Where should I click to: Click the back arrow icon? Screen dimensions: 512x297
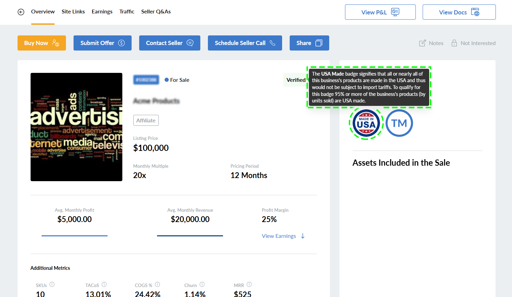pos(21,12)
